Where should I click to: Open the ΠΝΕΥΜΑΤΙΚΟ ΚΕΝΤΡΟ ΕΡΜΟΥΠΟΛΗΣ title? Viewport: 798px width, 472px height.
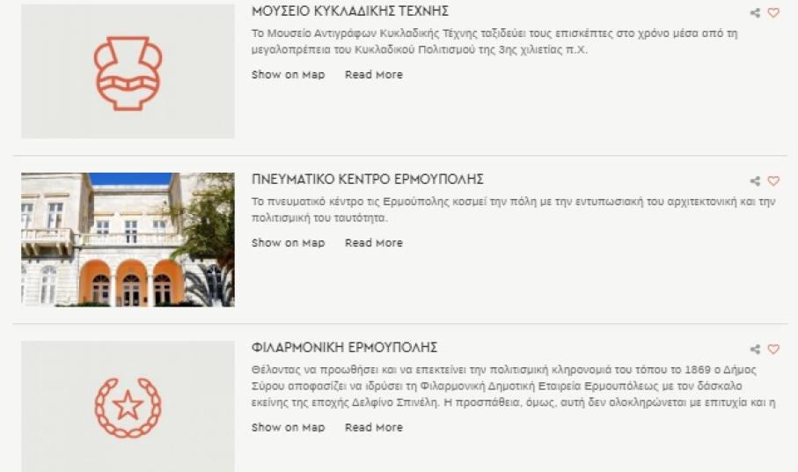tap(367, 180)
